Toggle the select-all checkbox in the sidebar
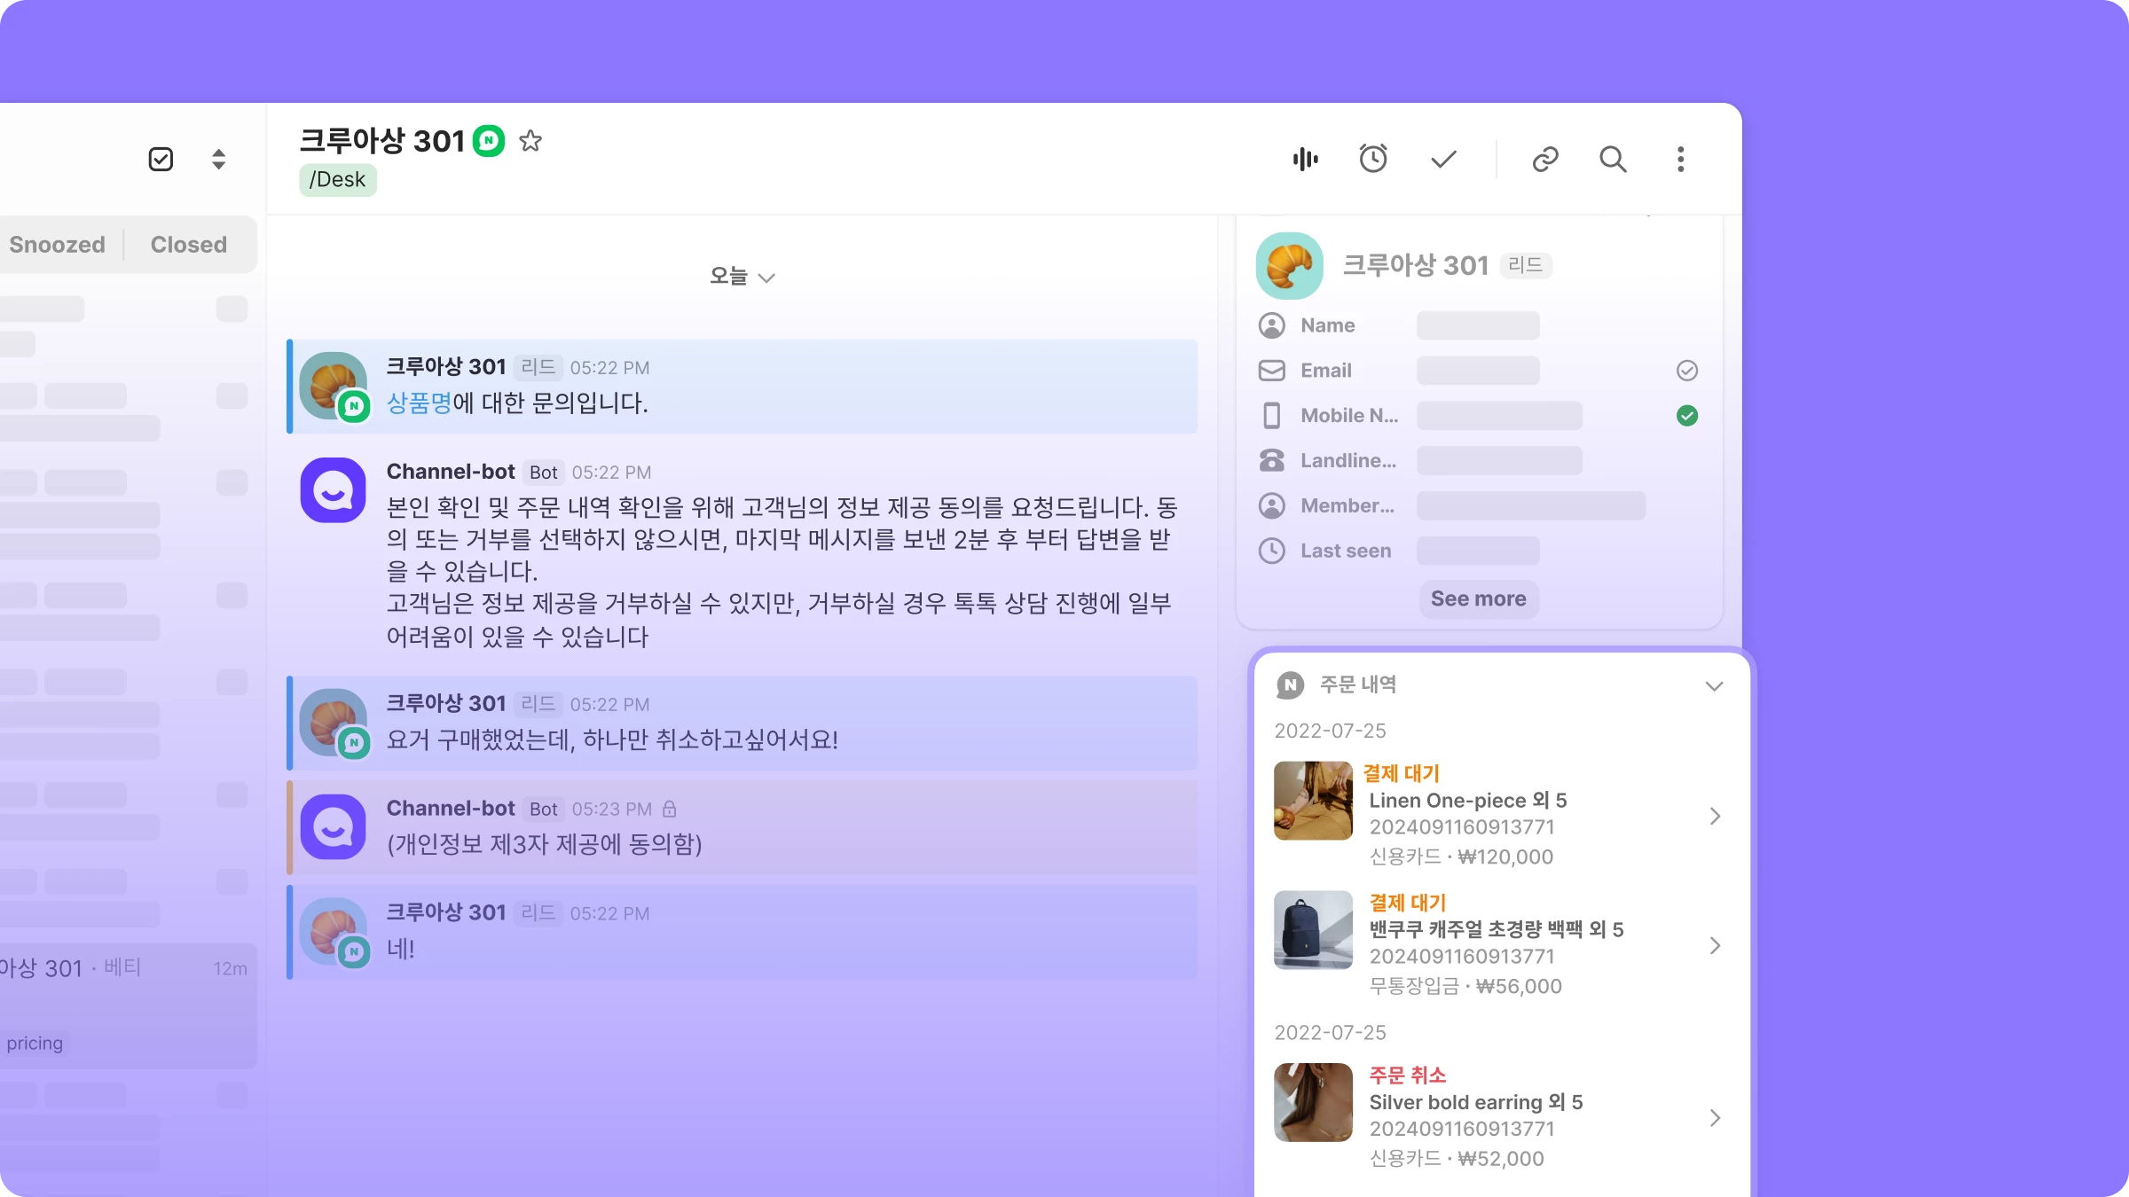 click(161, 160)
